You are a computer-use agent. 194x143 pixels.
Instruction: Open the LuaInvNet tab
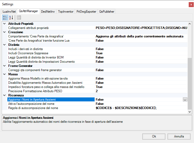pyautogui.click(x=9, y=12)
